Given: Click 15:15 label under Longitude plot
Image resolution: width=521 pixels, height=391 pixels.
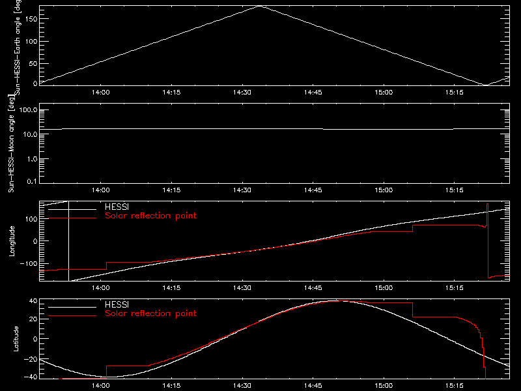Looking at the screenshot, I should (x=454, y=288).
